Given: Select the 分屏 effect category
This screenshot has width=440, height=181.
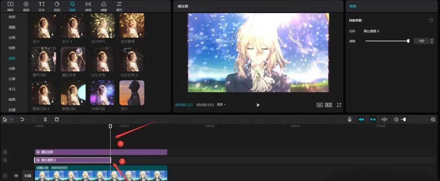Looking at the screenshot, I should tap(12, 79).
